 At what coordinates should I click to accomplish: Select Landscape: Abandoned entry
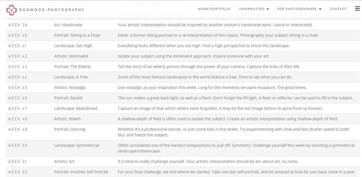76,108
